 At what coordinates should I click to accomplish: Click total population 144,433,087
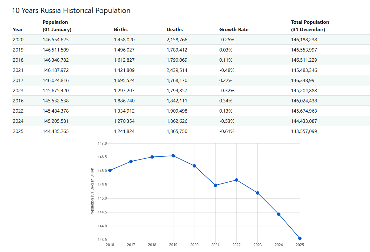304,121
